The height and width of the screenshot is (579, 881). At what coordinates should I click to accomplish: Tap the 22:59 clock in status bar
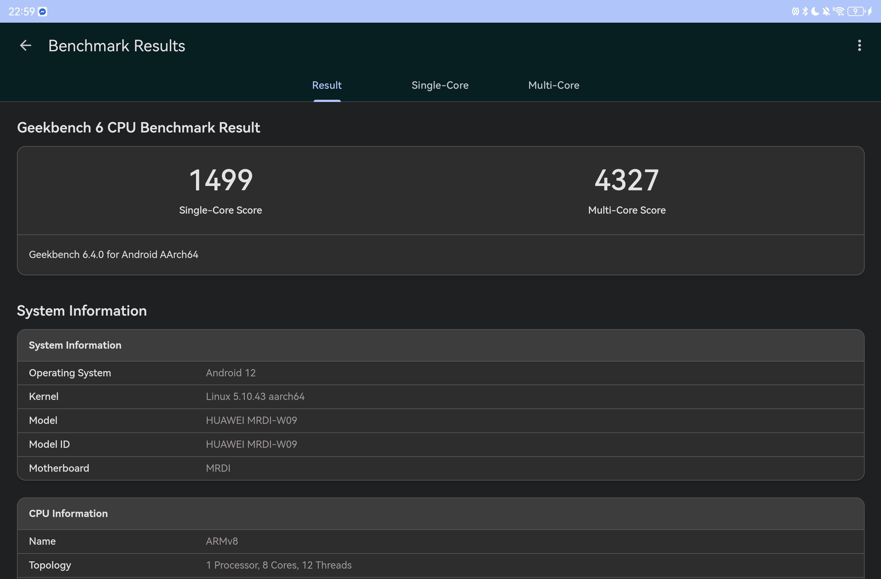pos(21,12)
